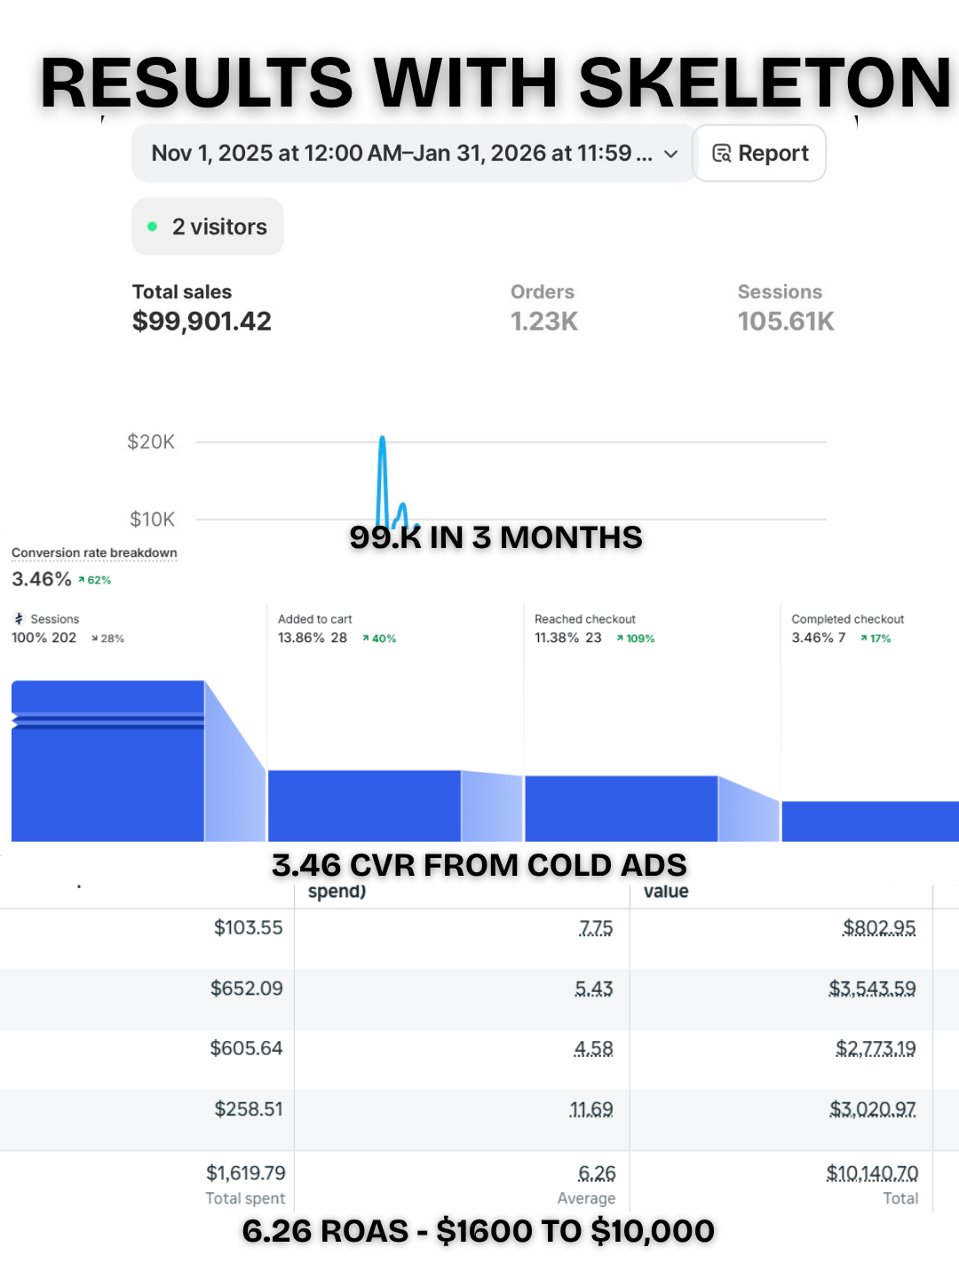Click the Completed checkout funnel bar
The height and width of the screenshot is (1279, 959).
(x=870, y=822)
